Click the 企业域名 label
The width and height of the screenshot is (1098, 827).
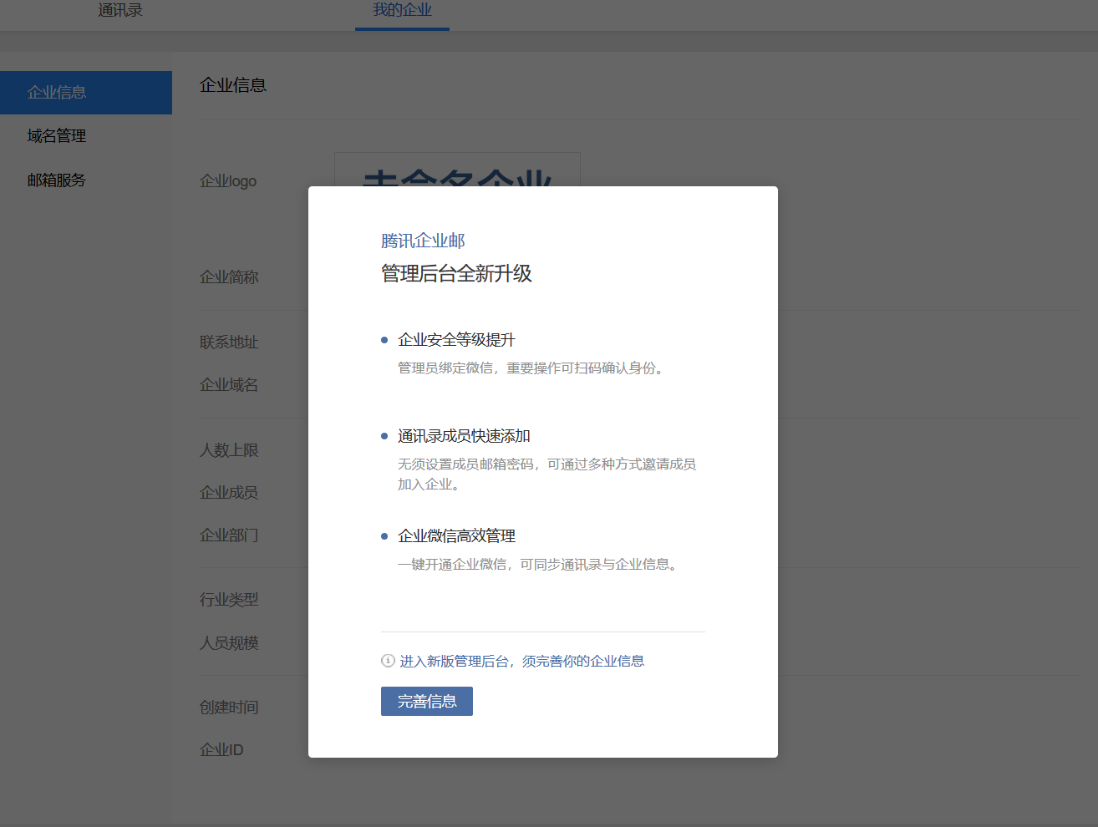pos(229,385)
